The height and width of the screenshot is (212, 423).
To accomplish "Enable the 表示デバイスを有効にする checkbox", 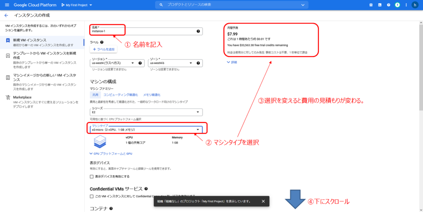I will pyautogui.click(x=92, y=177).
